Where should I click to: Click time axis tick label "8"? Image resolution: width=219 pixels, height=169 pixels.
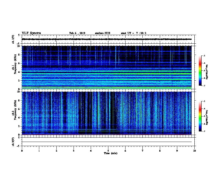(x=160, y=150)
